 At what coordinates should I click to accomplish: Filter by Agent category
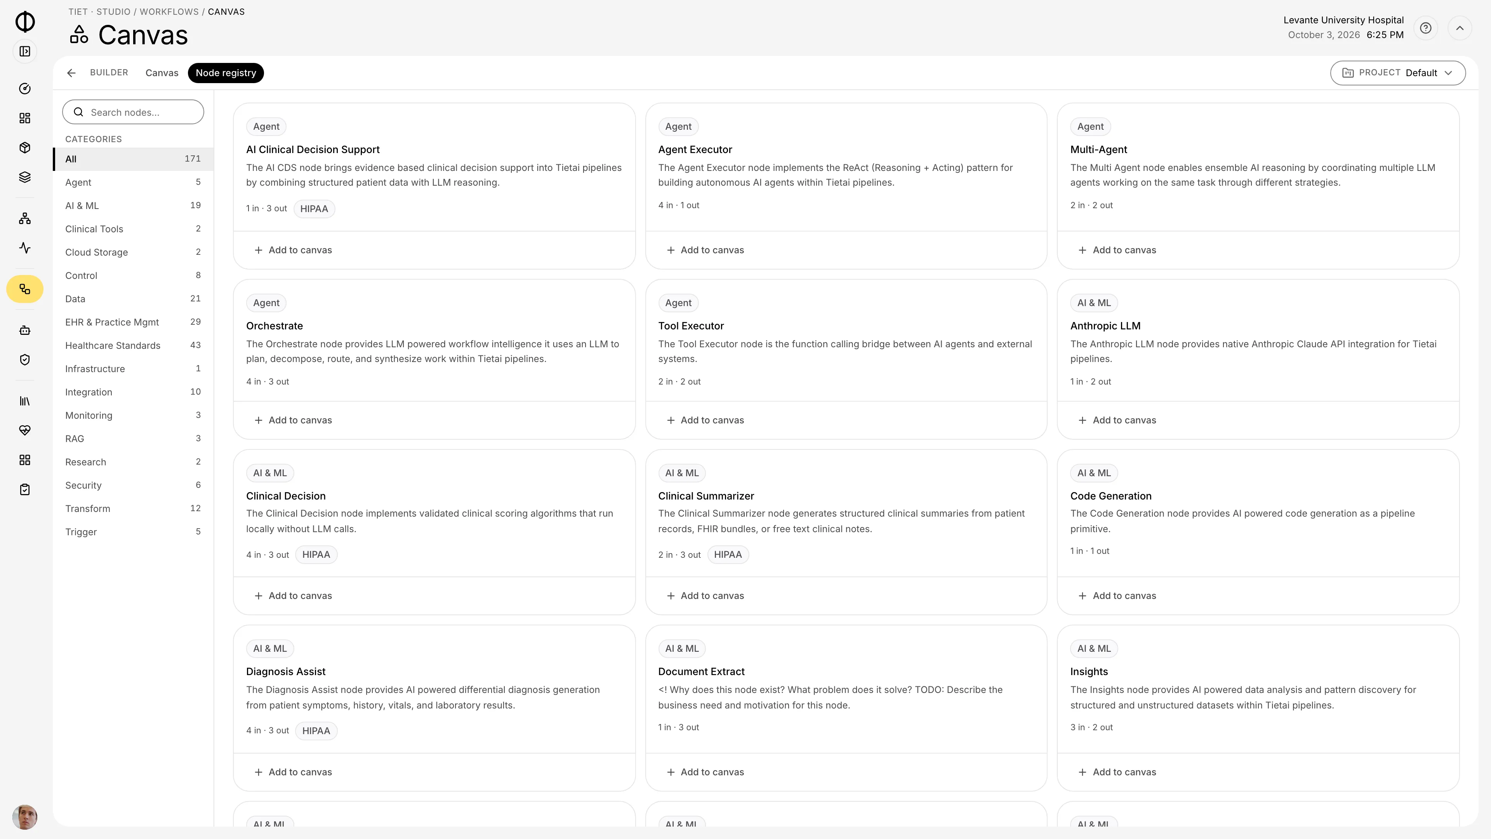click(x=133, y=183)
